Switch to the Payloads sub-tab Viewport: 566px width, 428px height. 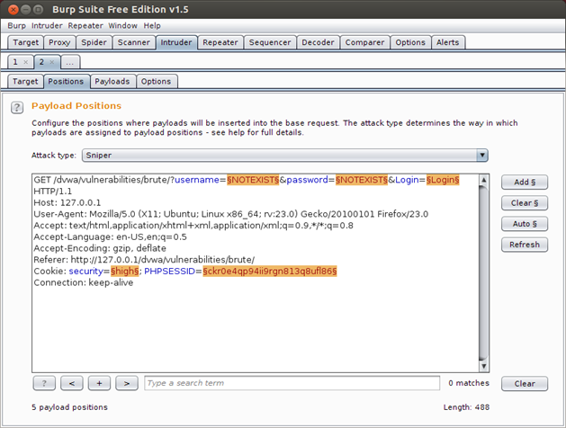(x=112, y=82)
